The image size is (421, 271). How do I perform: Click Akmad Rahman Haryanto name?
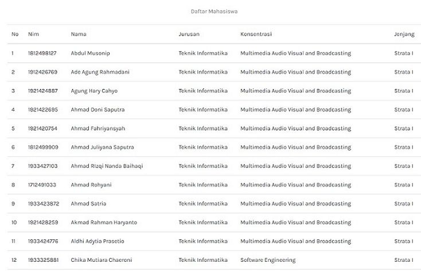pos(104,223)
